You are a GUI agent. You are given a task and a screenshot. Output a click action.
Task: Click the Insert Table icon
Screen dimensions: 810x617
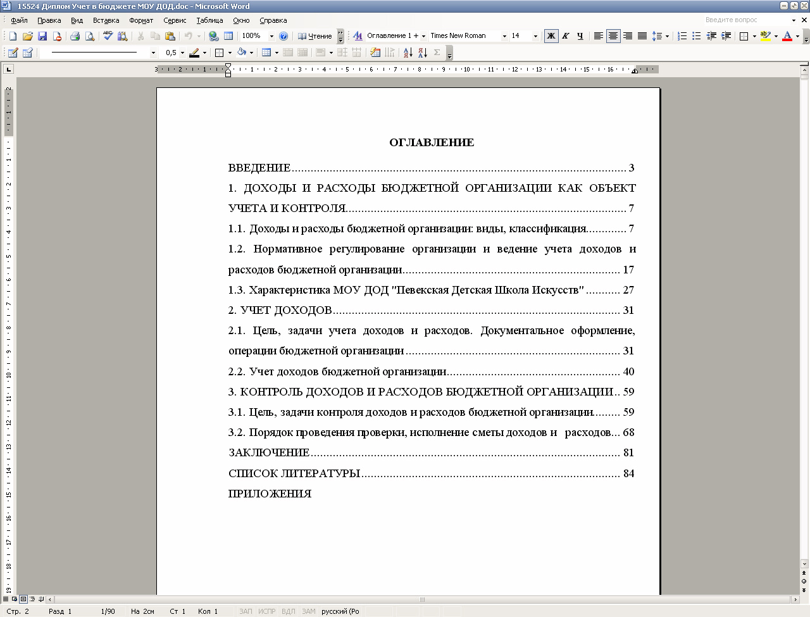point(228,36)
